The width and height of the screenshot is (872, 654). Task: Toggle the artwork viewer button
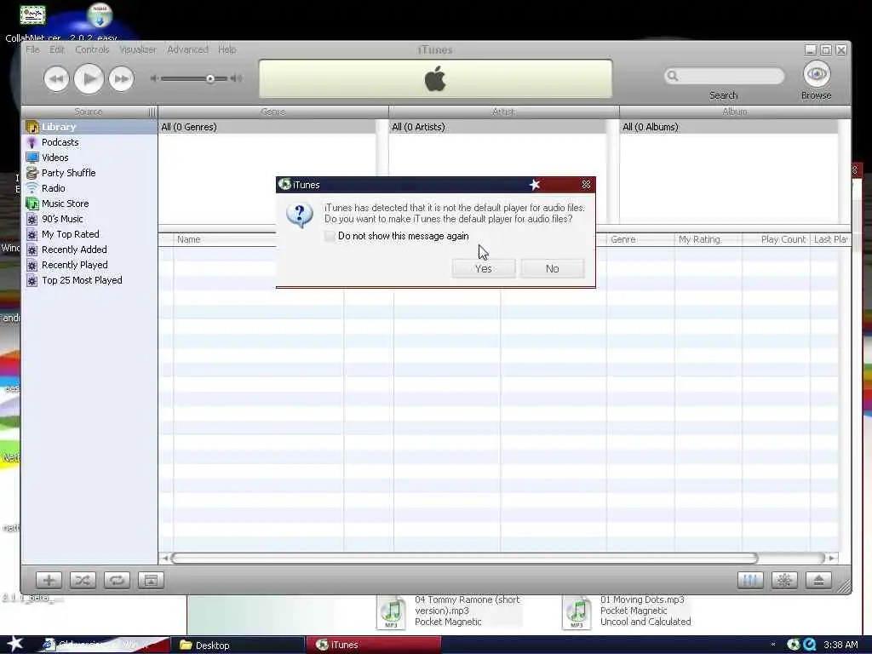(x=150, y=581)
